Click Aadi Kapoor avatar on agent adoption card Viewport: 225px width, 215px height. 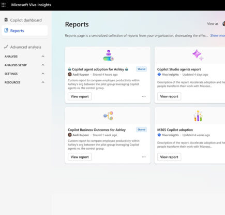(x=70, y=75)
